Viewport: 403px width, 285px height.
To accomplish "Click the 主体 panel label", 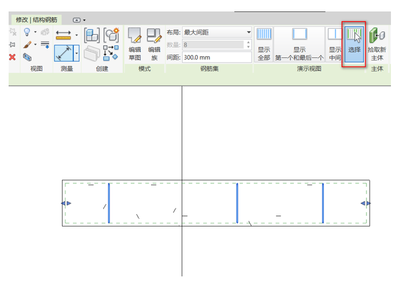I will 377,69.
